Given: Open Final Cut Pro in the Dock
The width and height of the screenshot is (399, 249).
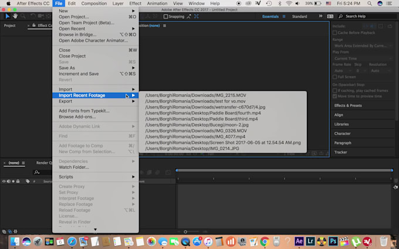Looking at the screenshot, I should pyautogui.click(x=344, y=241).
